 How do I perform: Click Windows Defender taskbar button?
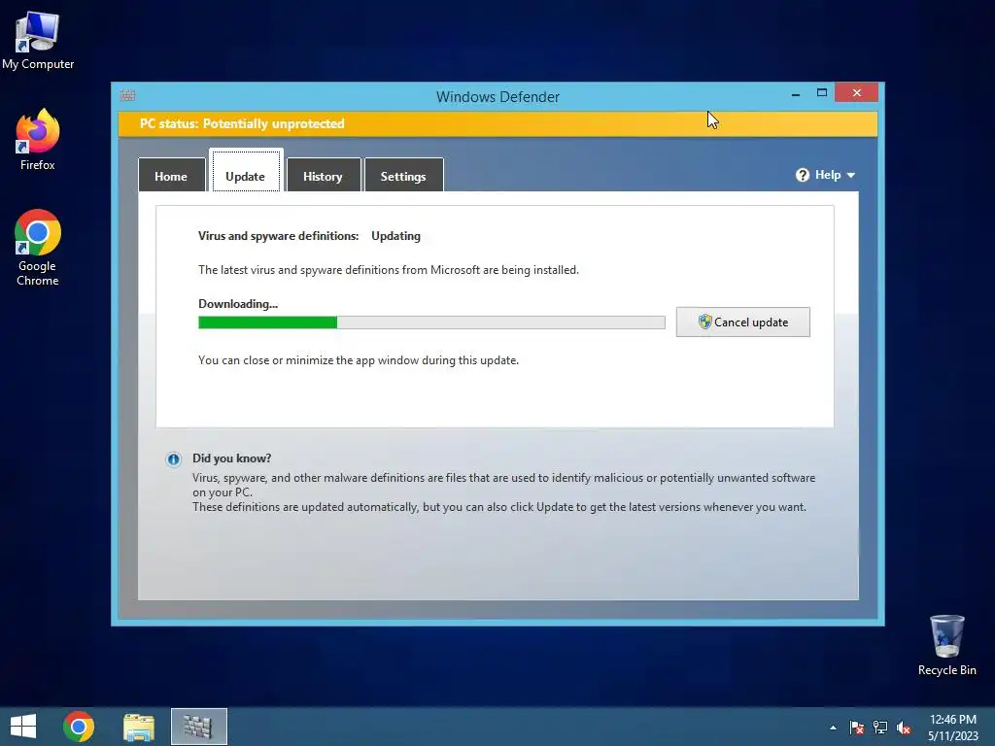198,727
